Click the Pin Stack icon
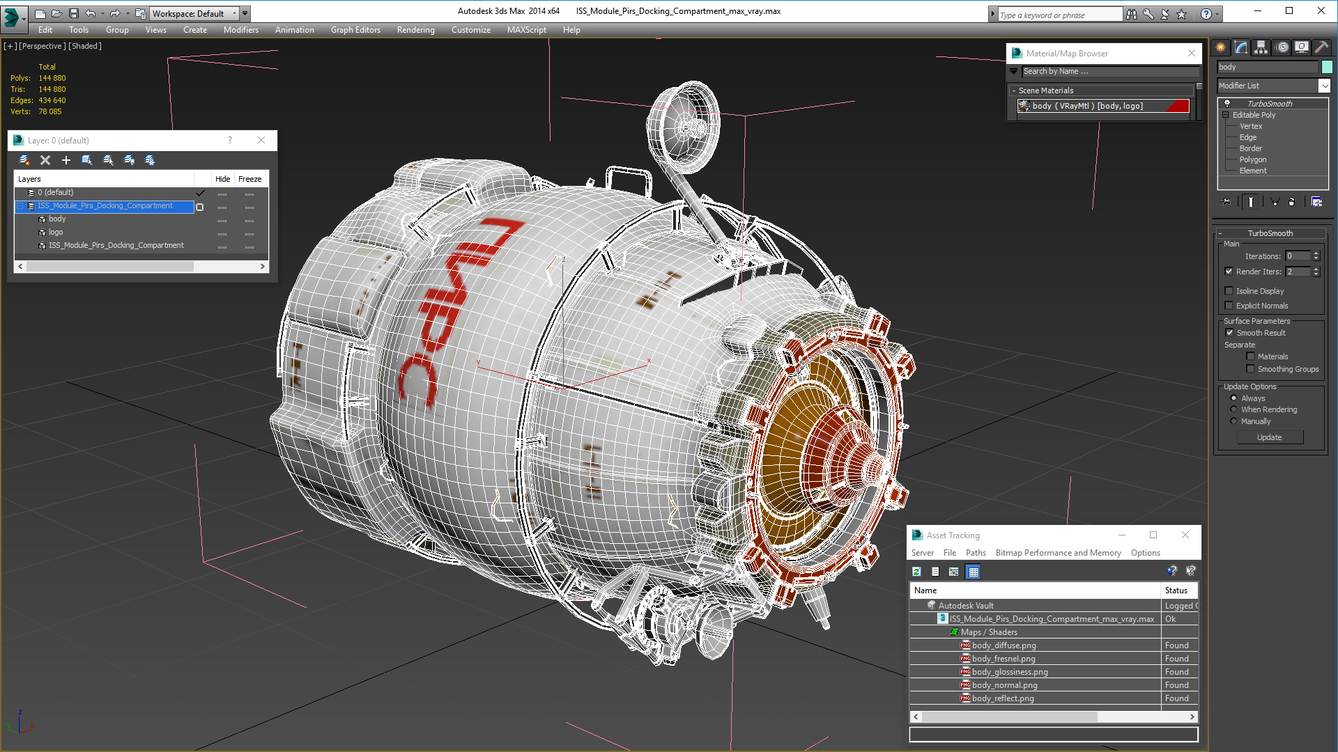Image resolution: width=1338 pixels, height=752 pixels. [1226, 202]
